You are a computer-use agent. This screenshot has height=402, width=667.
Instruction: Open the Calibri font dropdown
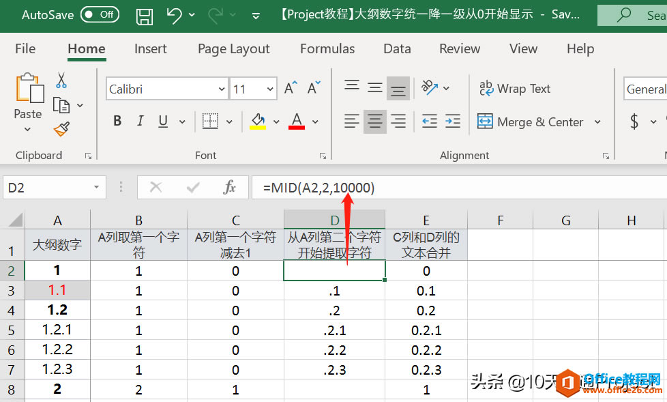[x=221, y=88]
